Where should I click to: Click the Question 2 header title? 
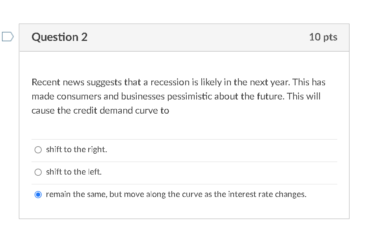(59, 37)
